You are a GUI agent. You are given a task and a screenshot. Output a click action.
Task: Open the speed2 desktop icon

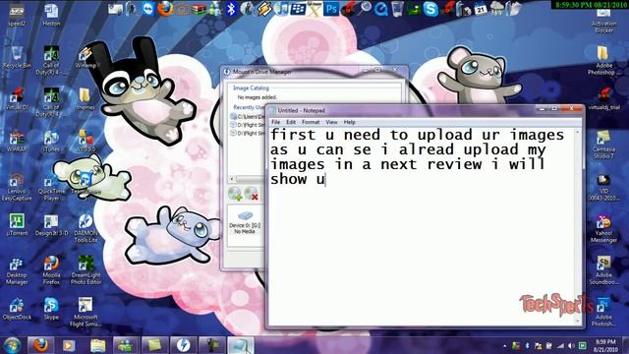[x=17, y=15]
